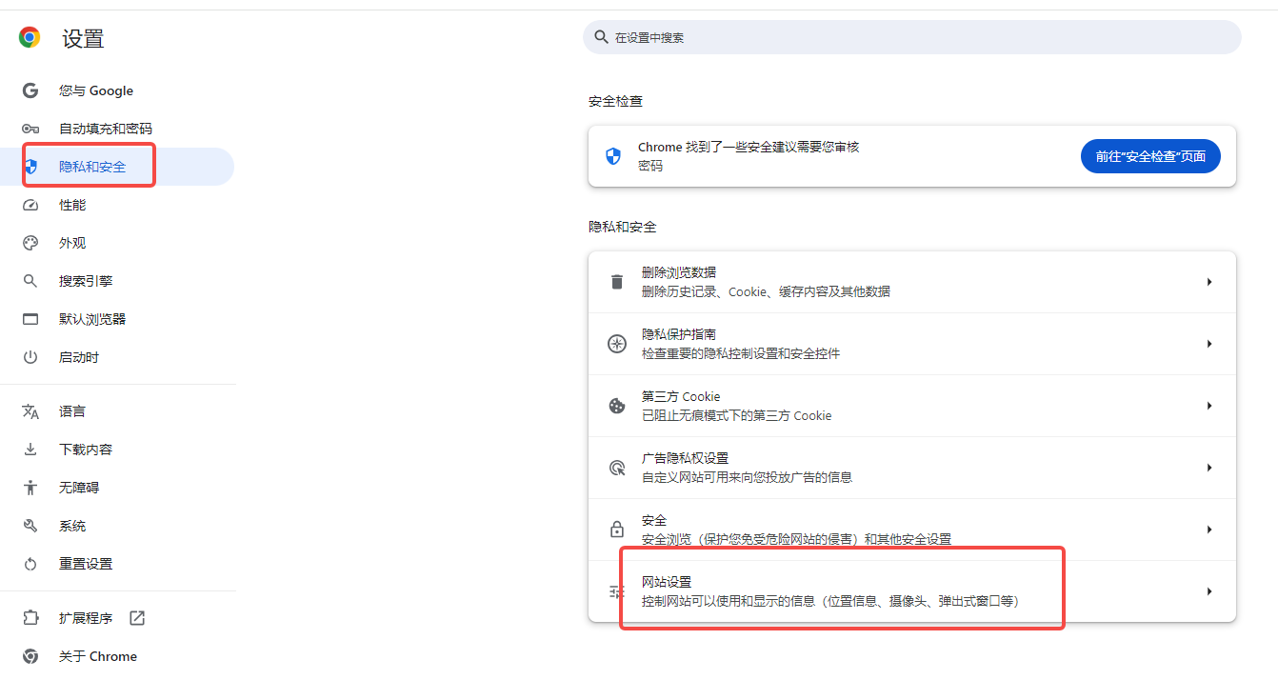Click the trash can icon for 删除浏览数据
This screenshot has height=680, width=1278.
click(x=617, y=282)
